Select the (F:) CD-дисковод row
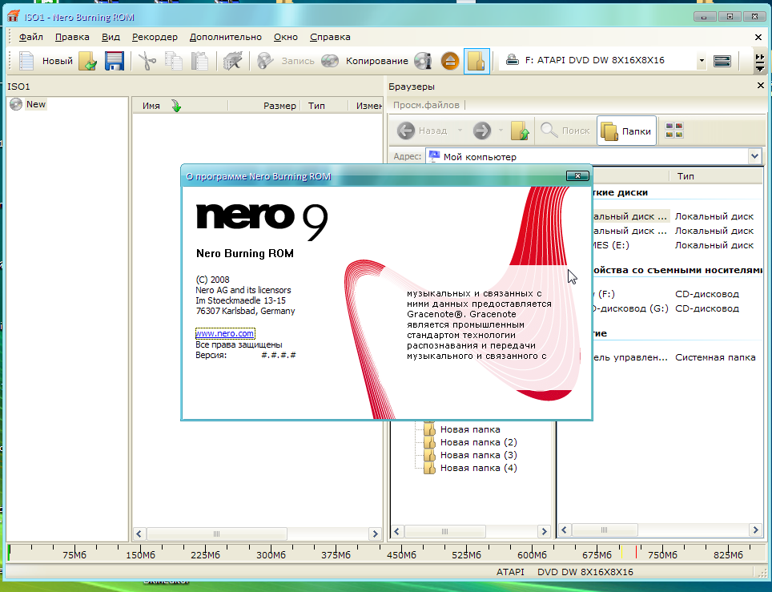Screen dimensions: 772x592 pos(678,294)
